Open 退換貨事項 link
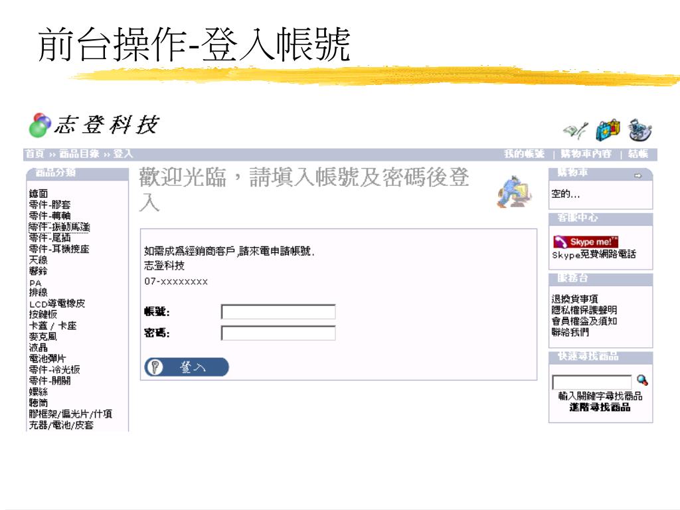Image resolution: width=680 pixels, height=510 pixels. pos(574,299)
